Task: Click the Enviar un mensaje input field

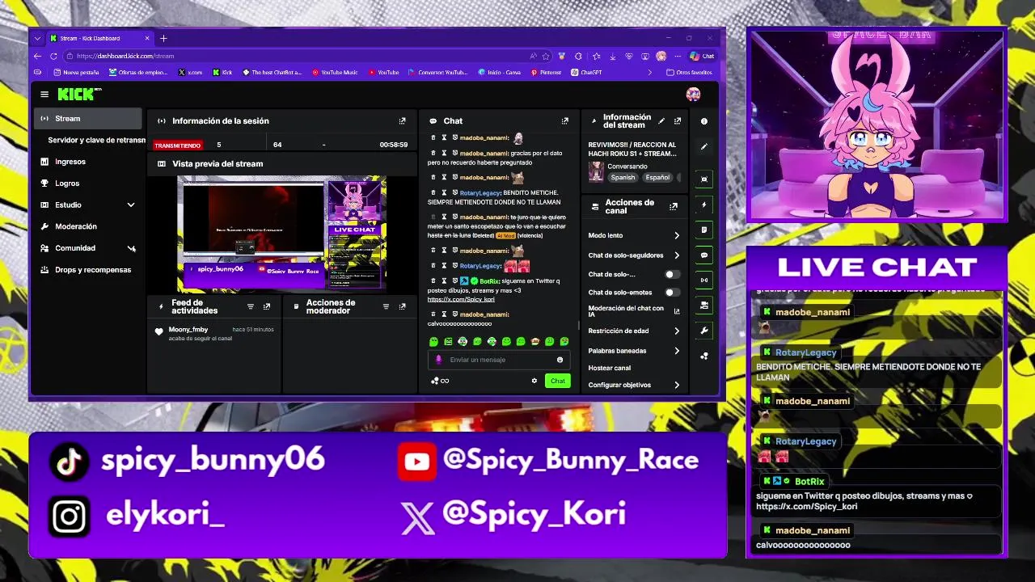Action: pyautogui.click(x=497, y=360)
